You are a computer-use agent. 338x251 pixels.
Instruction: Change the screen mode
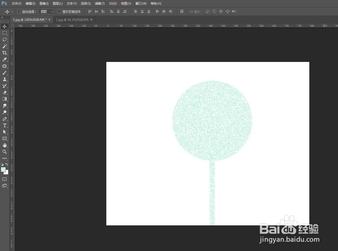coord(5,186)
